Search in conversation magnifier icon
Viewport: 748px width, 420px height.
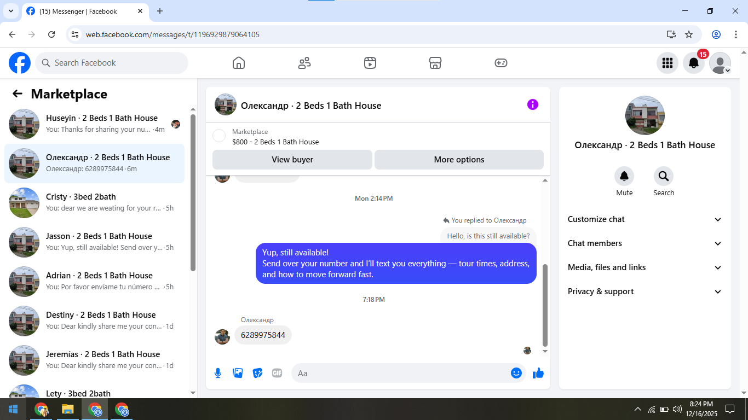click(x=664, y=176)
